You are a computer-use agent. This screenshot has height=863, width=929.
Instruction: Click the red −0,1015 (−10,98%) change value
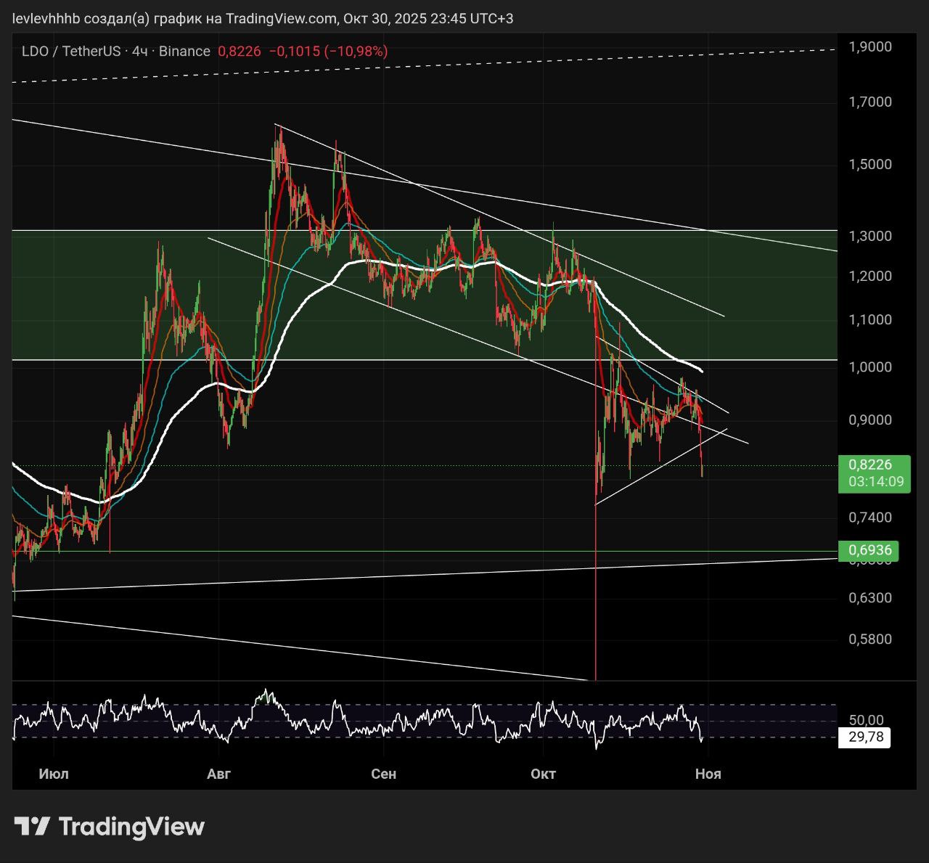pos(328,52)
